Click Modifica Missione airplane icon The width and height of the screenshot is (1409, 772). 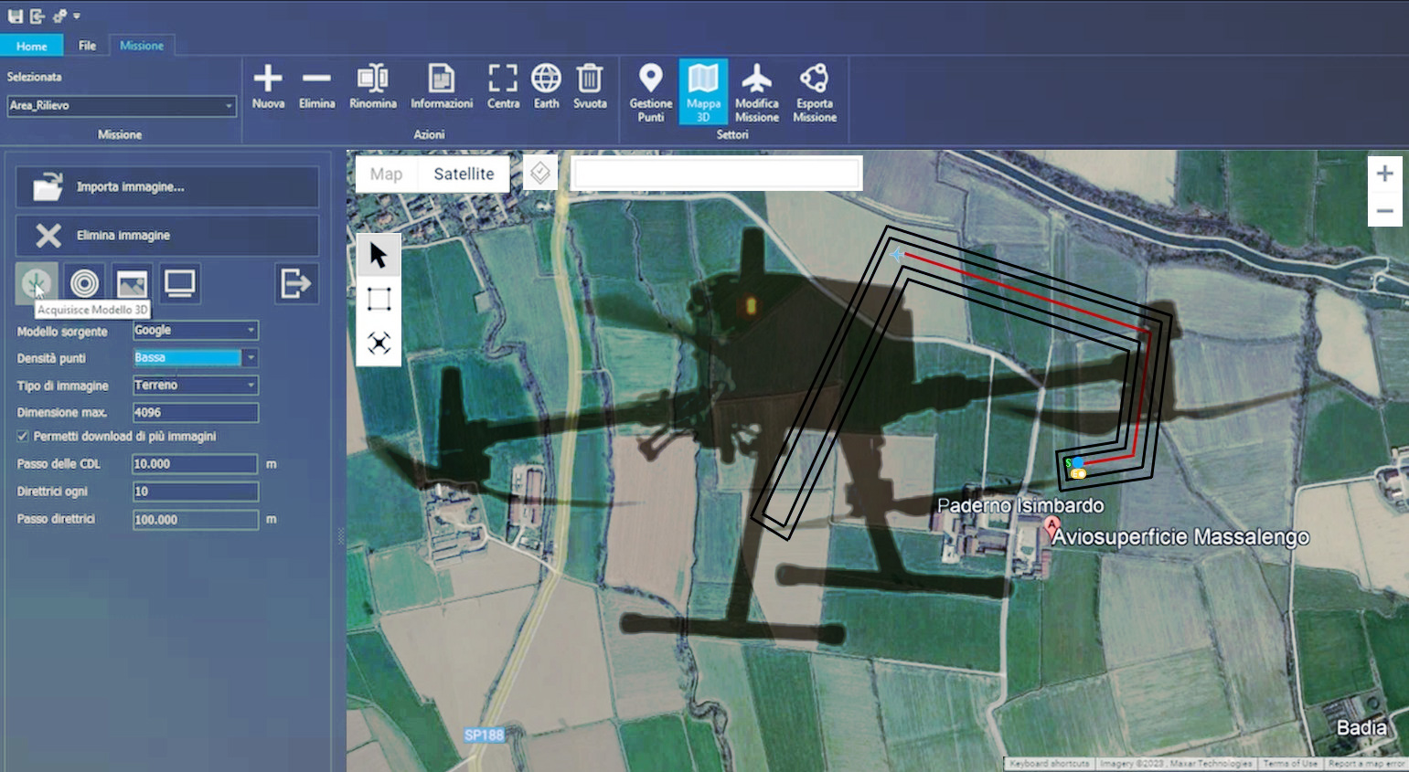756,79
